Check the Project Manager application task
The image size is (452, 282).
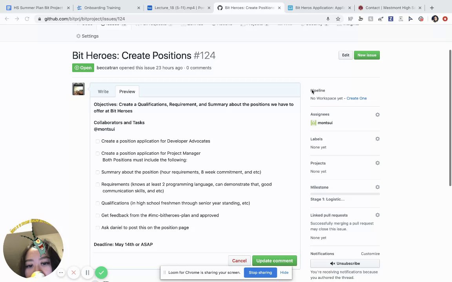(98, 154)
